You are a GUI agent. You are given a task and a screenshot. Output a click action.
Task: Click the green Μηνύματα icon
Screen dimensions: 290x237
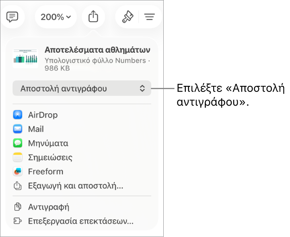click(x=18, y=143)
